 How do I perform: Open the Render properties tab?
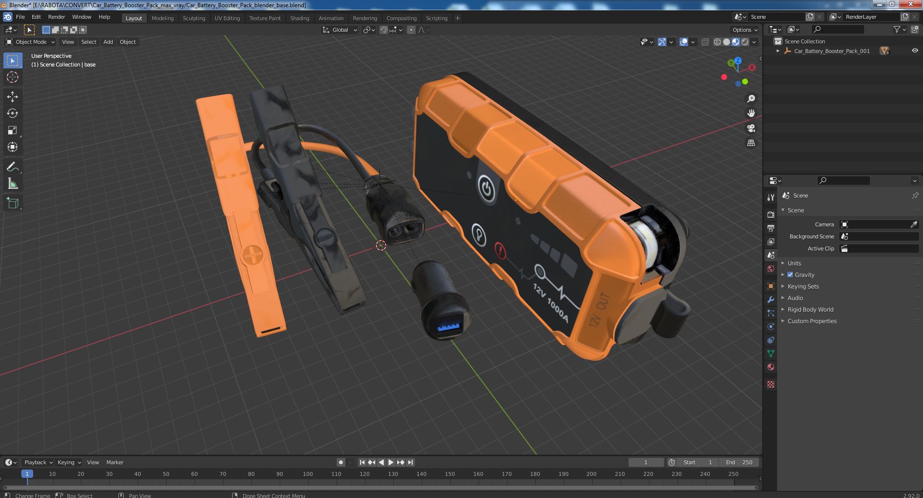coord(771,214)
